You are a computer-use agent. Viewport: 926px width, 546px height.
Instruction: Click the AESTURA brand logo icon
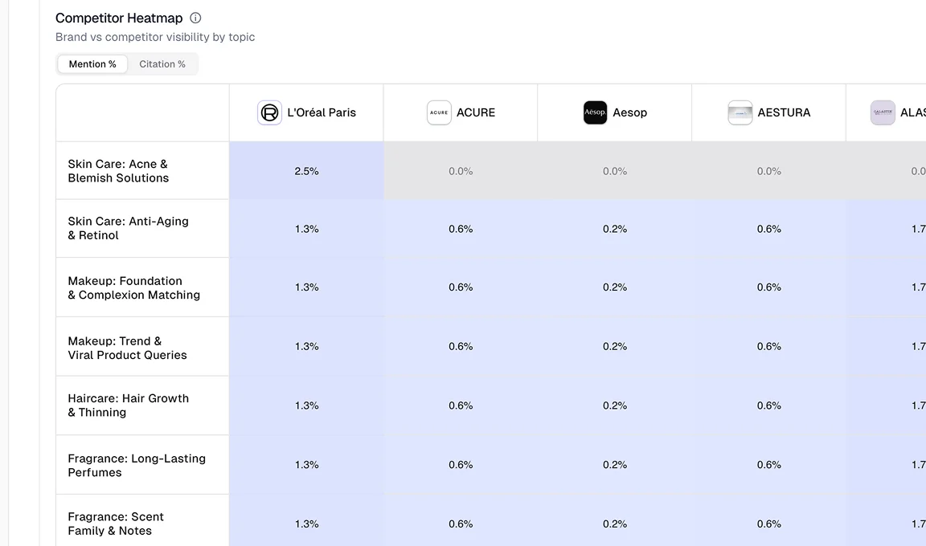point(740,112)
